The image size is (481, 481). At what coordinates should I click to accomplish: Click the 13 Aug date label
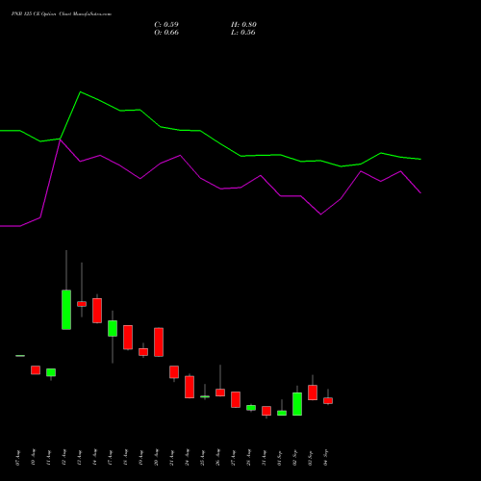tap(80, 458)
